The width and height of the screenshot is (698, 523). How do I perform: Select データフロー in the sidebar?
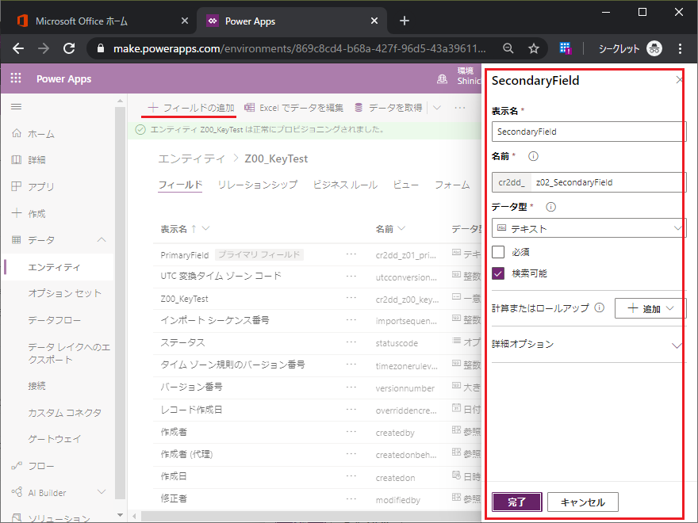(54, 320)
